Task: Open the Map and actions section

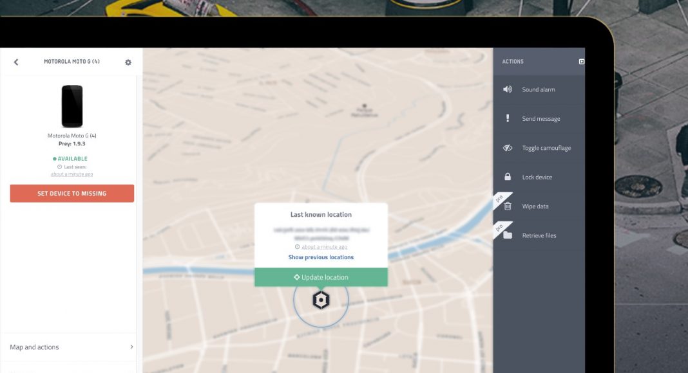Action: coord(68,347)
